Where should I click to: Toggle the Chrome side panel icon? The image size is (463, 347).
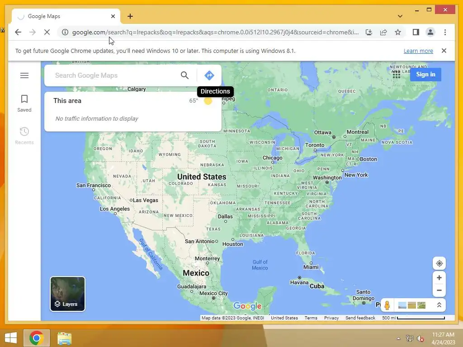[x=416, y=32]
